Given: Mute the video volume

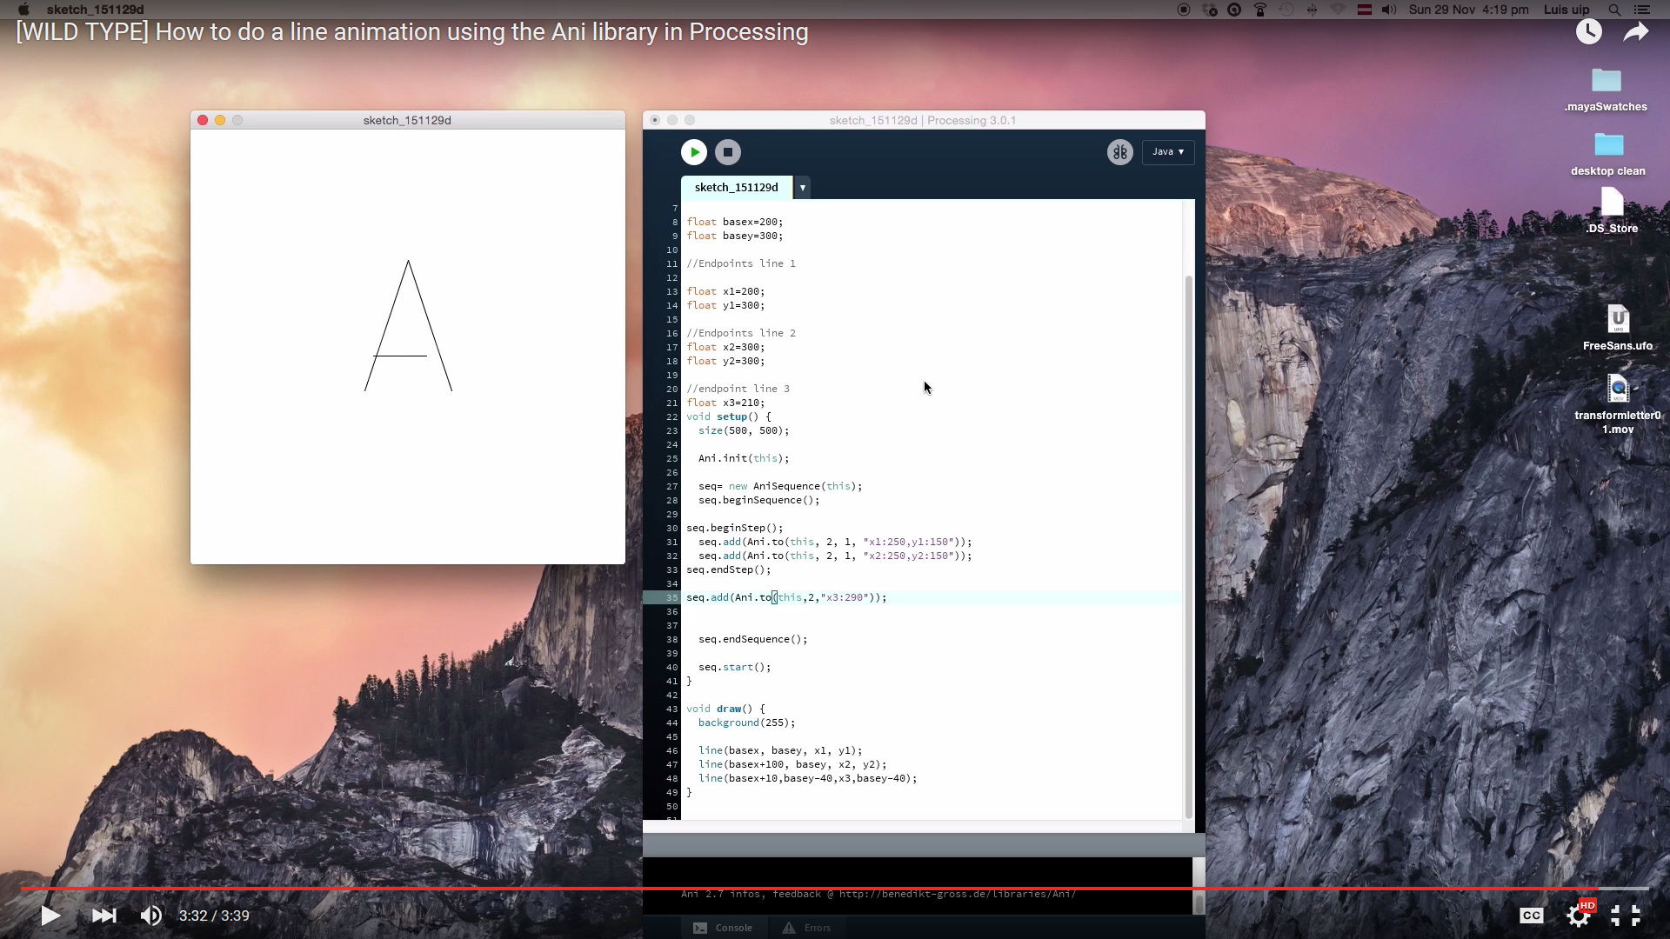Looking at the screenshot, I should 150,916.
